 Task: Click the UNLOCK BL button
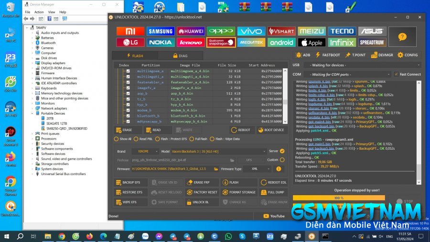click(x=202, y=202)
